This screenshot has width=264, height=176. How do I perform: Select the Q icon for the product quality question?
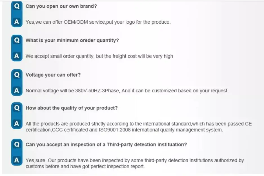point(17,108)
